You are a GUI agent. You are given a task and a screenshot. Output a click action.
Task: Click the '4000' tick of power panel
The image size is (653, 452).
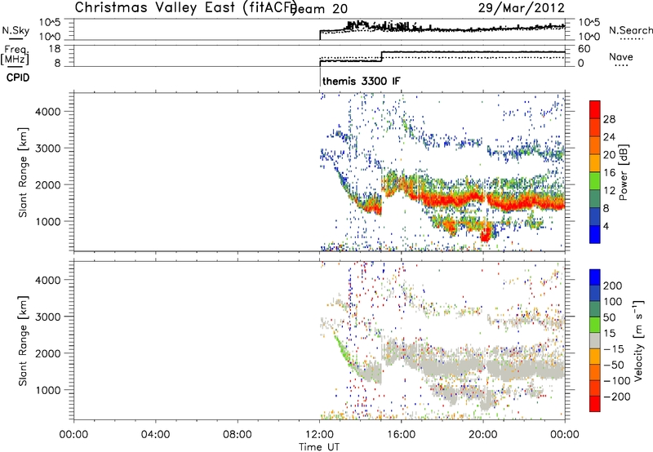click(47, 112)
